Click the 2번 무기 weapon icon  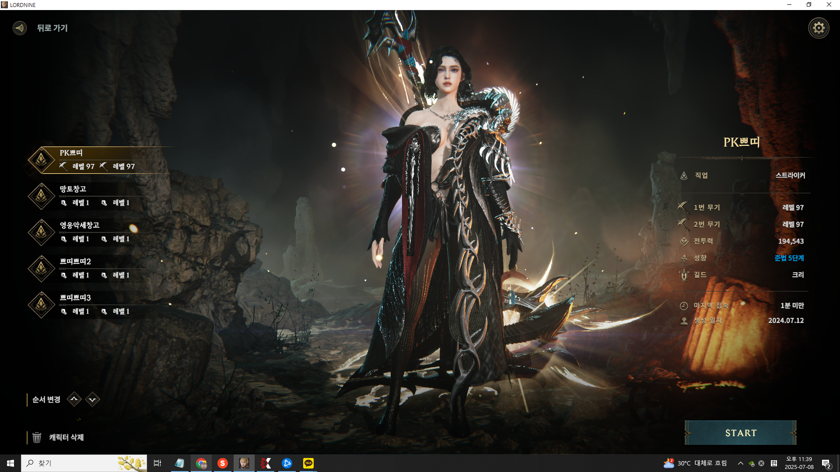coord(683,224)
